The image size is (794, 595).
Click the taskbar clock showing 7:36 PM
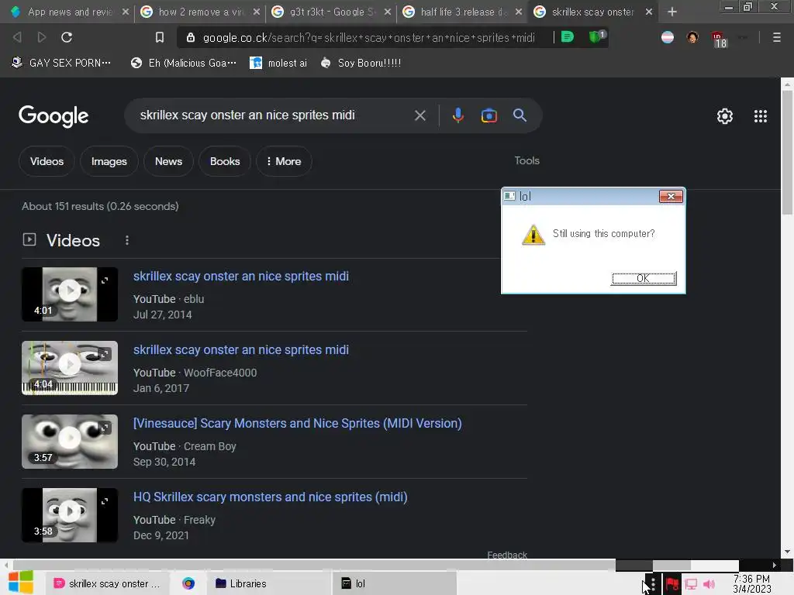pyautogui.click(x=751, y=584)
